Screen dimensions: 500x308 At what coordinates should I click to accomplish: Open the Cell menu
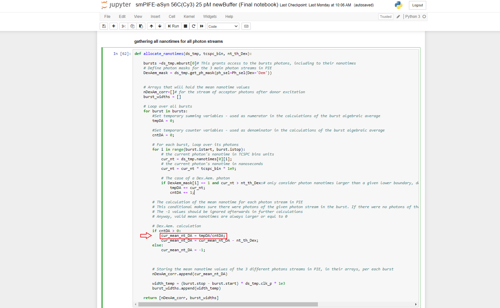coord(172,17)
